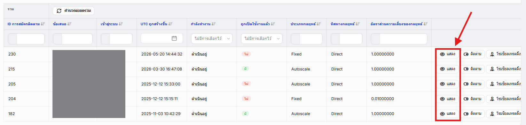526x125 pixels.
Task: Sort by strategy direction column icon
Action: [x=358, y=24]
